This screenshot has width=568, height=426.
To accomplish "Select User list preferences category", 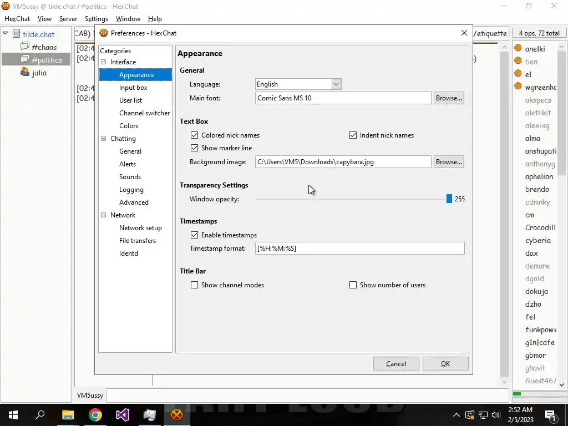I will pyautogui.click(x=130, y=100).
